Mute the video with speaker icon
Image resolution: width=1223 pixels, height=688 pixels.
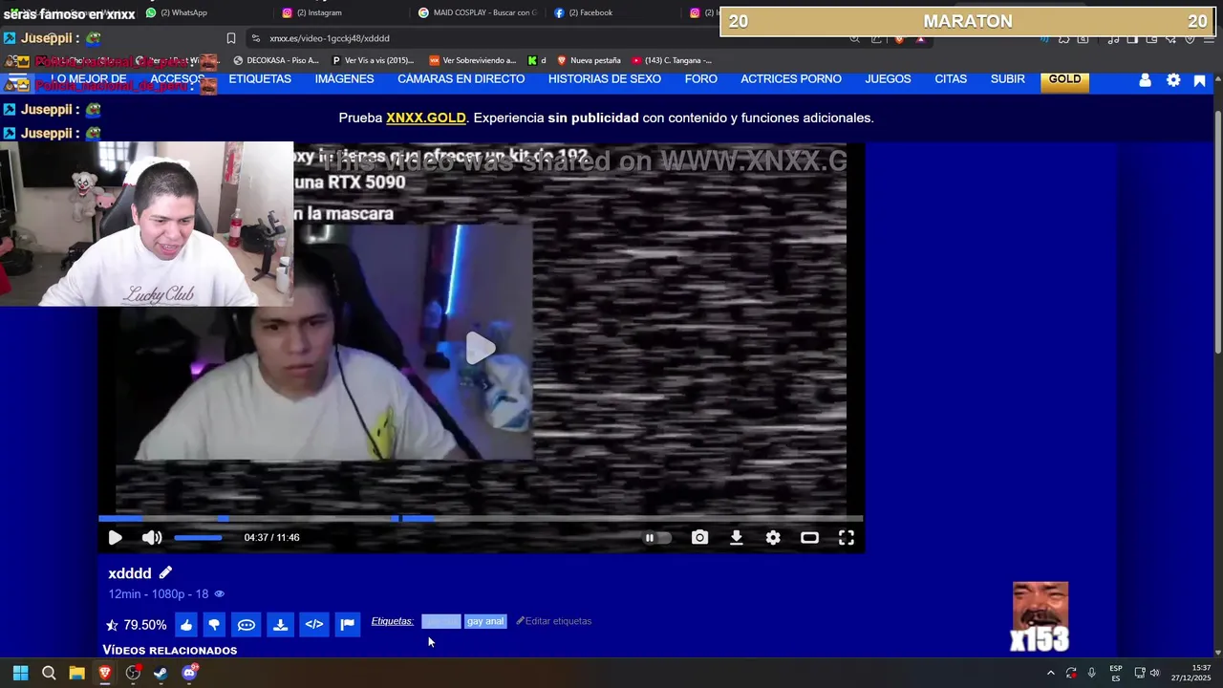coord(152,538)
